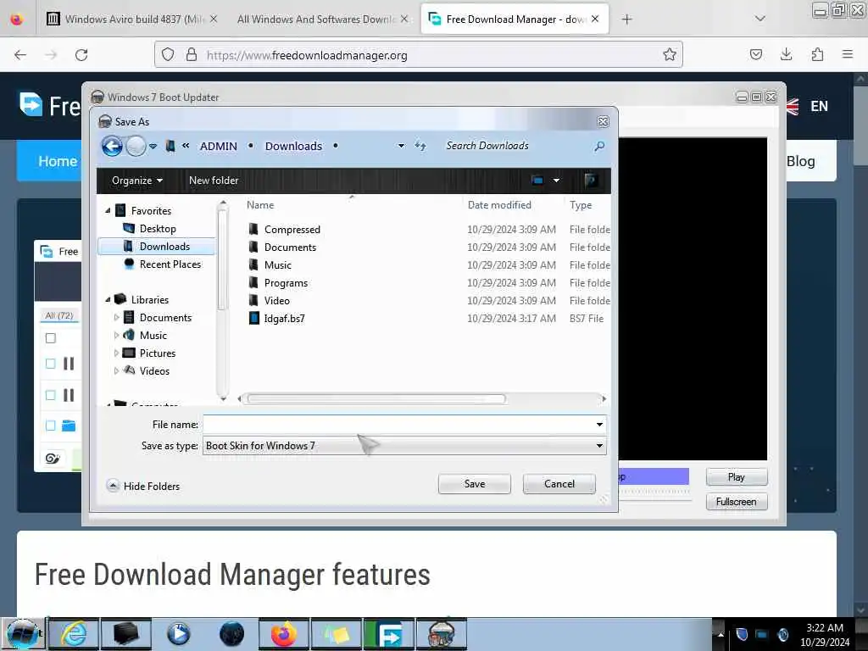The height and width of the screenshot is (651, 868).
Task: Open Firefox from the taskbar
Action: click(283, 634)
